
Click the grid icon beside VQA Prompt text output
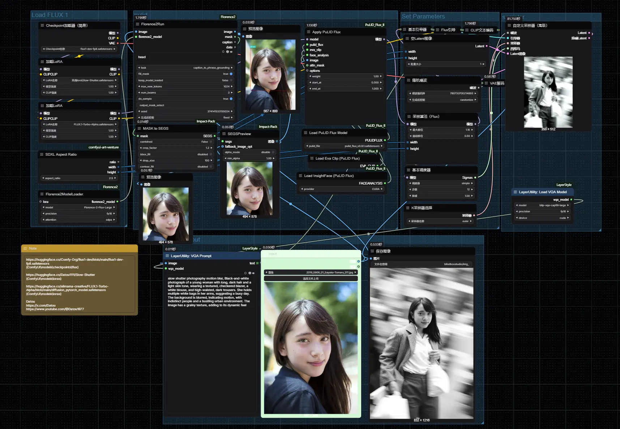[257, 263]
